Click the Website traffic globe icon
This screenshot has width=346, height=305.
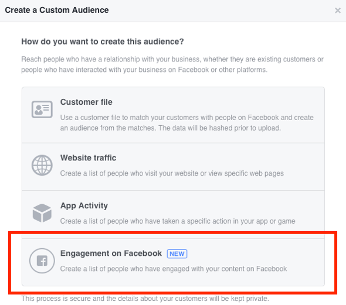click(x=42, y=165)
